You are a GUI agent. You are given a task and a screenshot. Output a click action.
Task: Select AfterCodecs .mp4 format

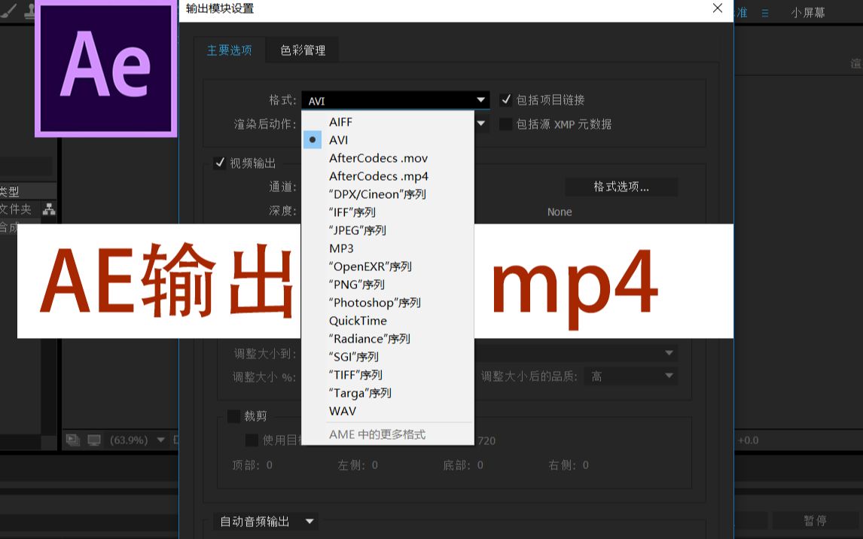[x=388, y=177]
